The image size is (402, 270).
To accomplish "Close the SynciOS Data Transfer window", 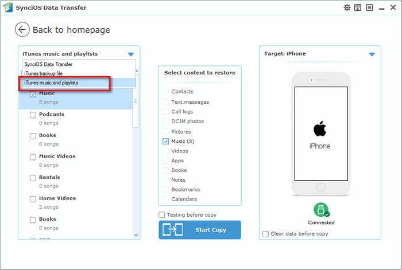I will click(393, 7).
